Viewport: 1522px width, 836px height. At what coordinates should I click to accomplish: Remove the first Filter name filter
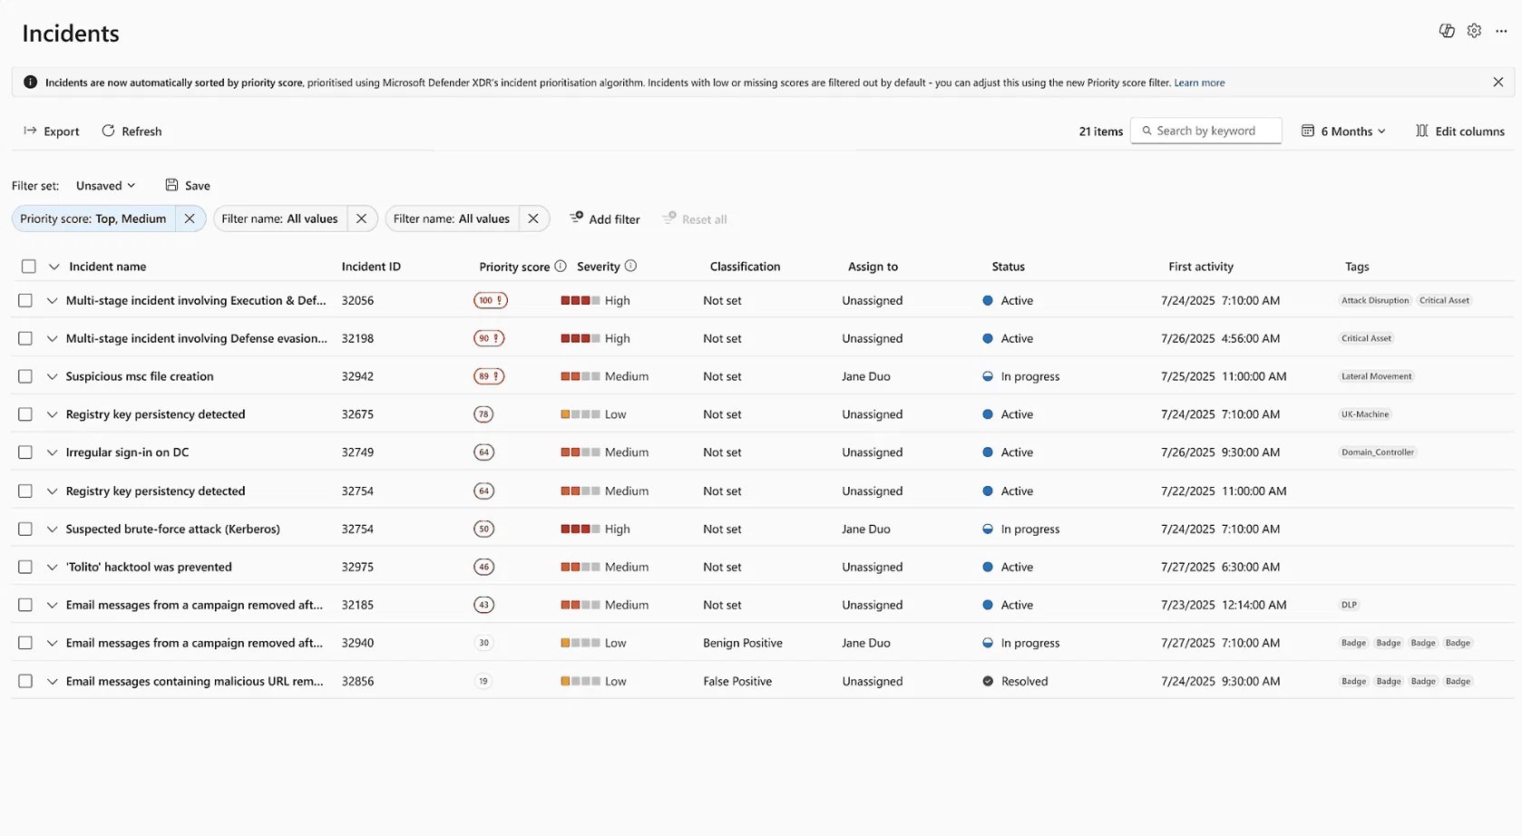tap(361, 219)
